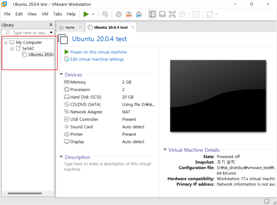The width and height of the screenshot is (277, 205).
Task: Click the Display monitor icon
Action: (67, 142)
